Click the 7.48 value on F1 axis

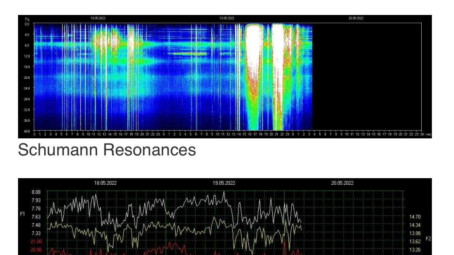(36, 225)
